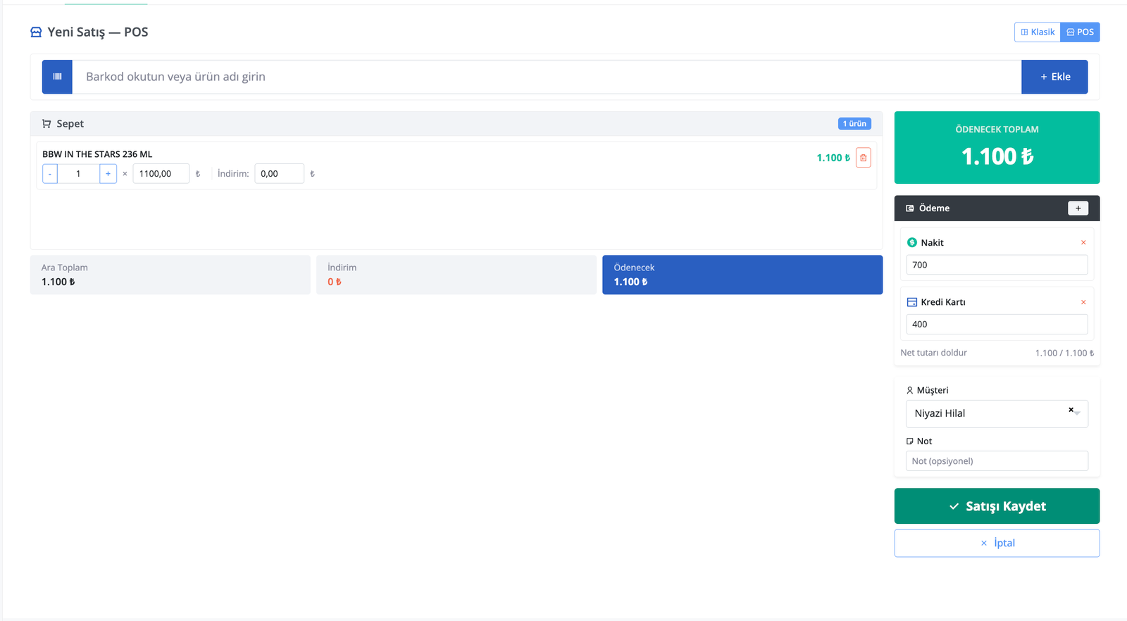The image size is (1127, 621).
Task: Click the barcode scanner icon button
Action: pyautogui.click(x=57, y=77)
